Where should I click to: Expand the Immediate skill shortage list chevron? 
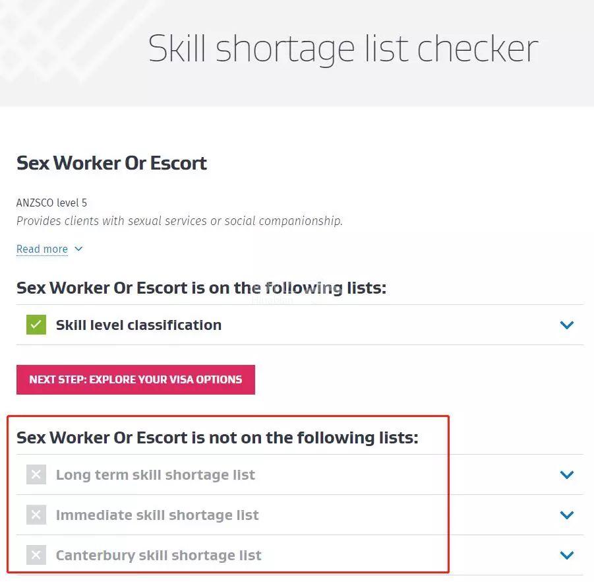coord(566,515)
